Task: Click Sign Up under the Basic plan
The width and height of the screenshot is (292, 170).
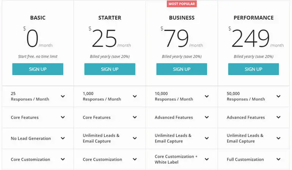Action: point(38,69)
